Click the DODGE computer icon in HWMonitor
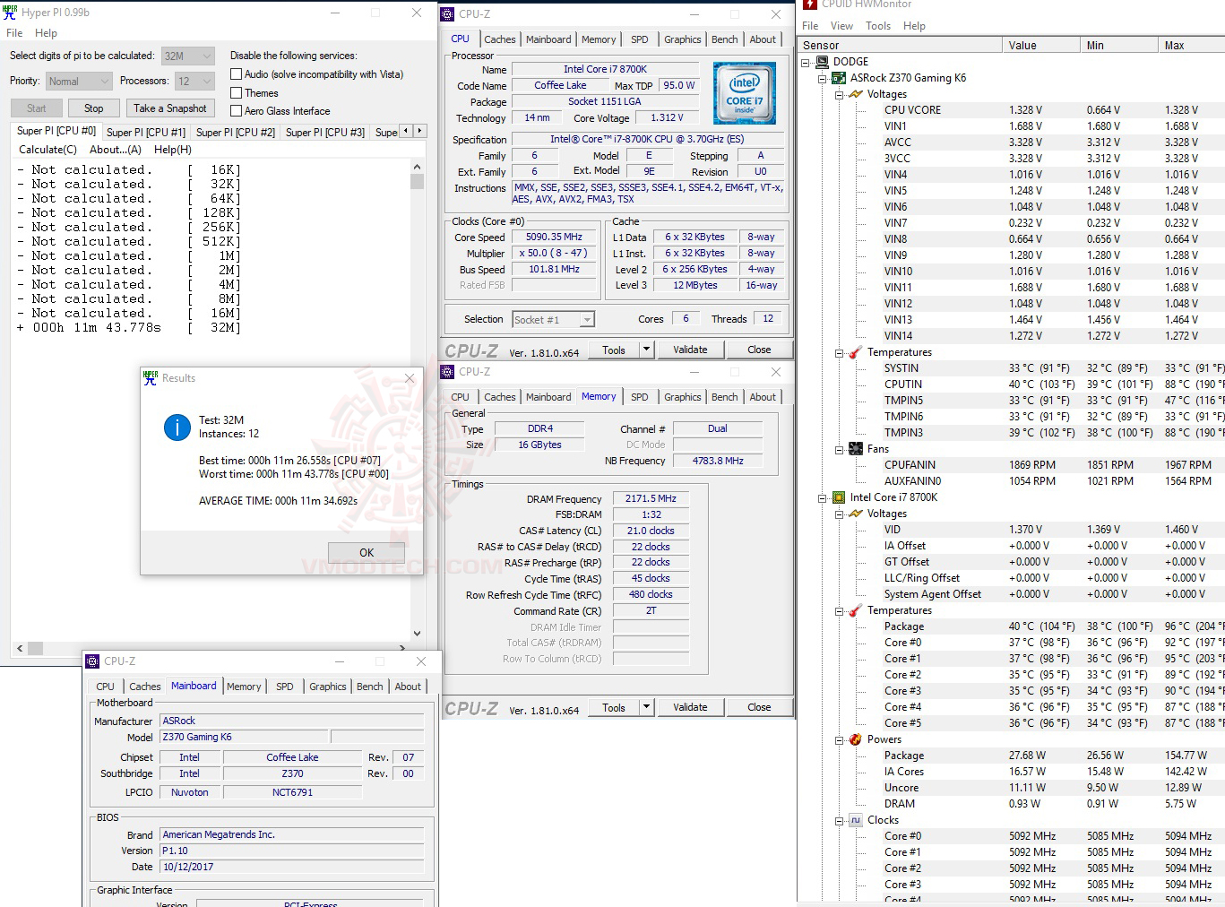This screenshot has height=907, width=1225. (x=823, y=62)
